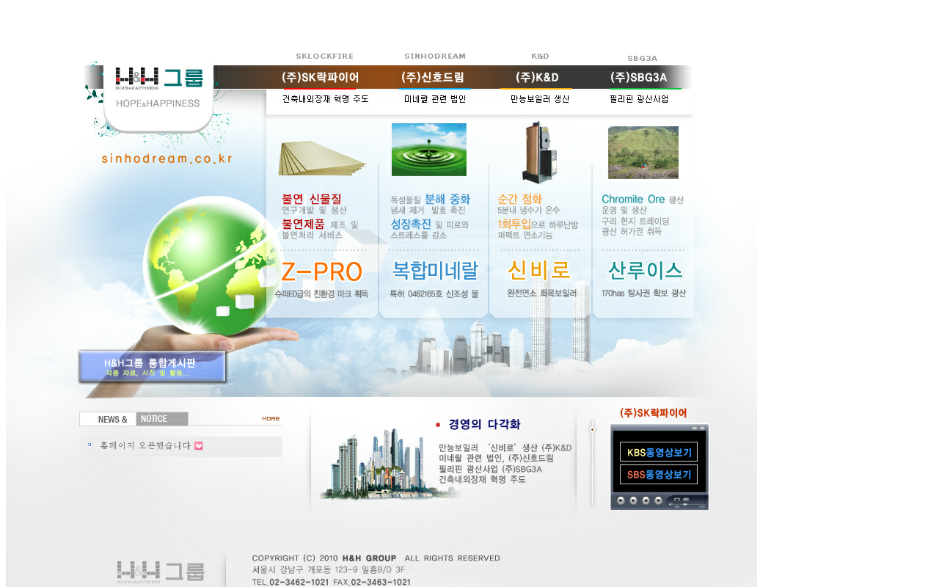Click the pink heart icon beside the notice
939x587 pixels.
click(x=198, y=445)
